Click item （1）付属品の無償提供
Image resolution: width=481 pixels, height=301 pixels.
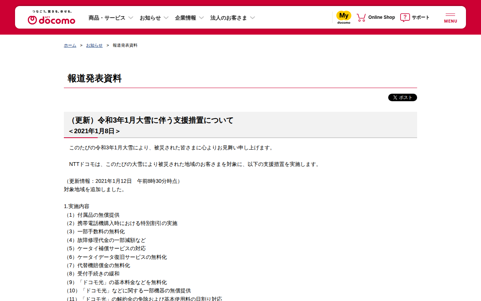pyautogui.click(x=92, y=215)
